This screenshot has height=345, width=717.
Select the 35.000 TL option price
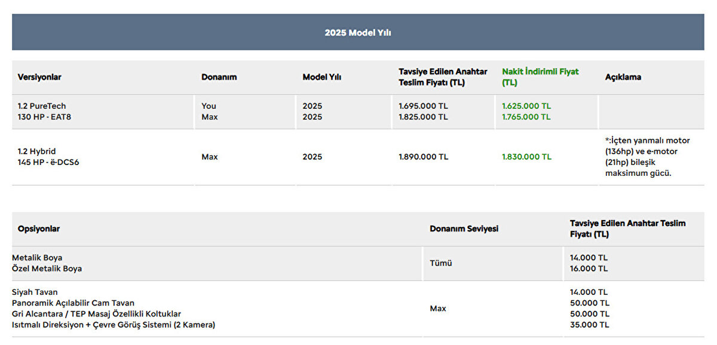(589, 325)
